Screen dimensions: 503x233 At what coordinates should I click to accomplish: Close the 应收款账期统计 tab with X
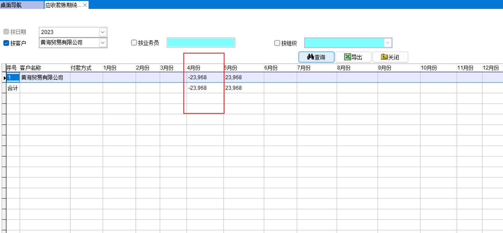(85, 5)
